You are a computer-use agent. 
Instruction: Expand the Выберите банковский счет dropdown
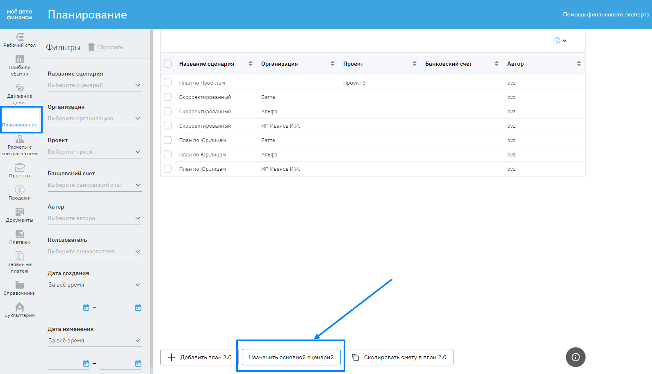(x=95, y=185)
